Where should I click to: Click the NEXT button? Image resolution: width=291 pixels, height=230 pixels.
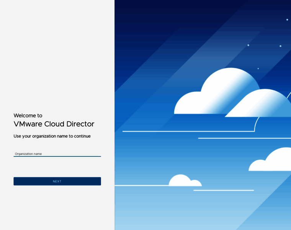point(57,181)
